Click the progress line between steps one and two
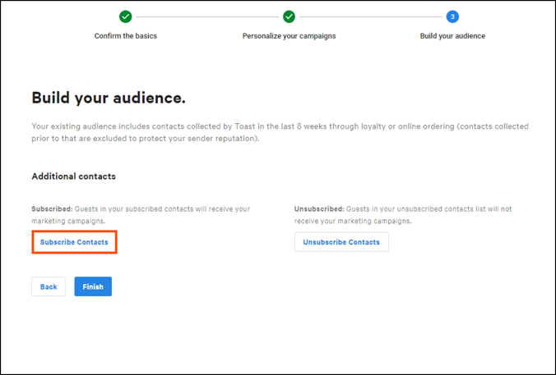The width and height of the screenshot is (556, 375). click(x=207, y=16)
